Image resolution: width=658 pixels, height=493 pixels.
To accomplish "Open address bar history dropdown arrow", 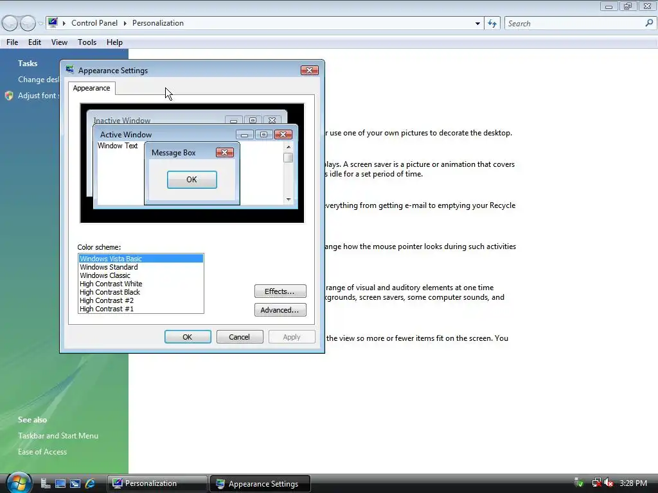I will coord(477,24).
